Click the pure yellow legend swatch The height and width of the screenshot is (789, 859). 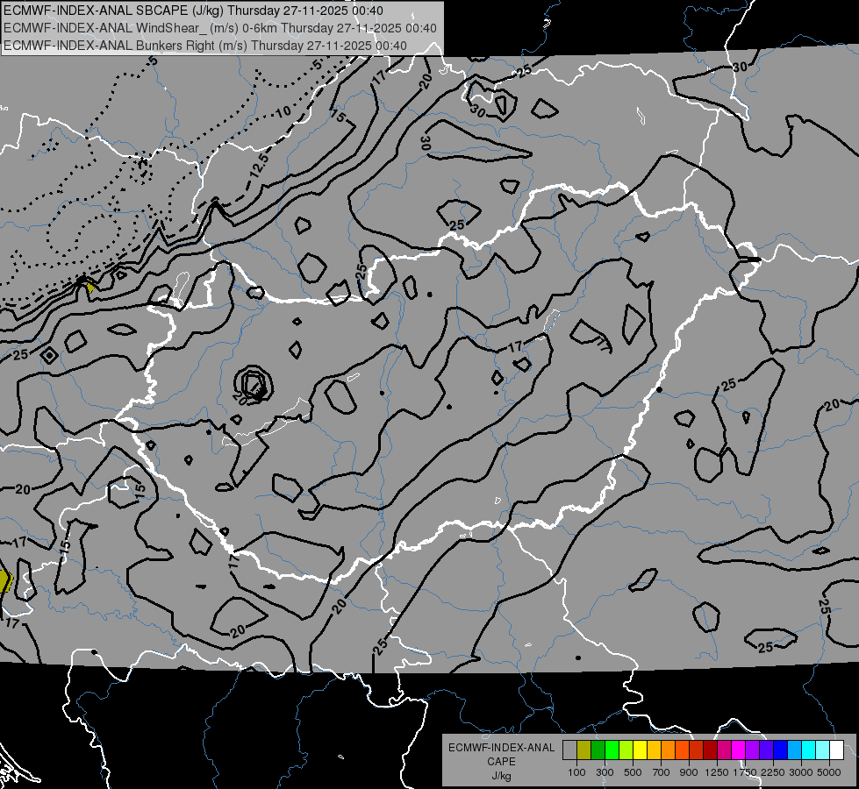640,750
